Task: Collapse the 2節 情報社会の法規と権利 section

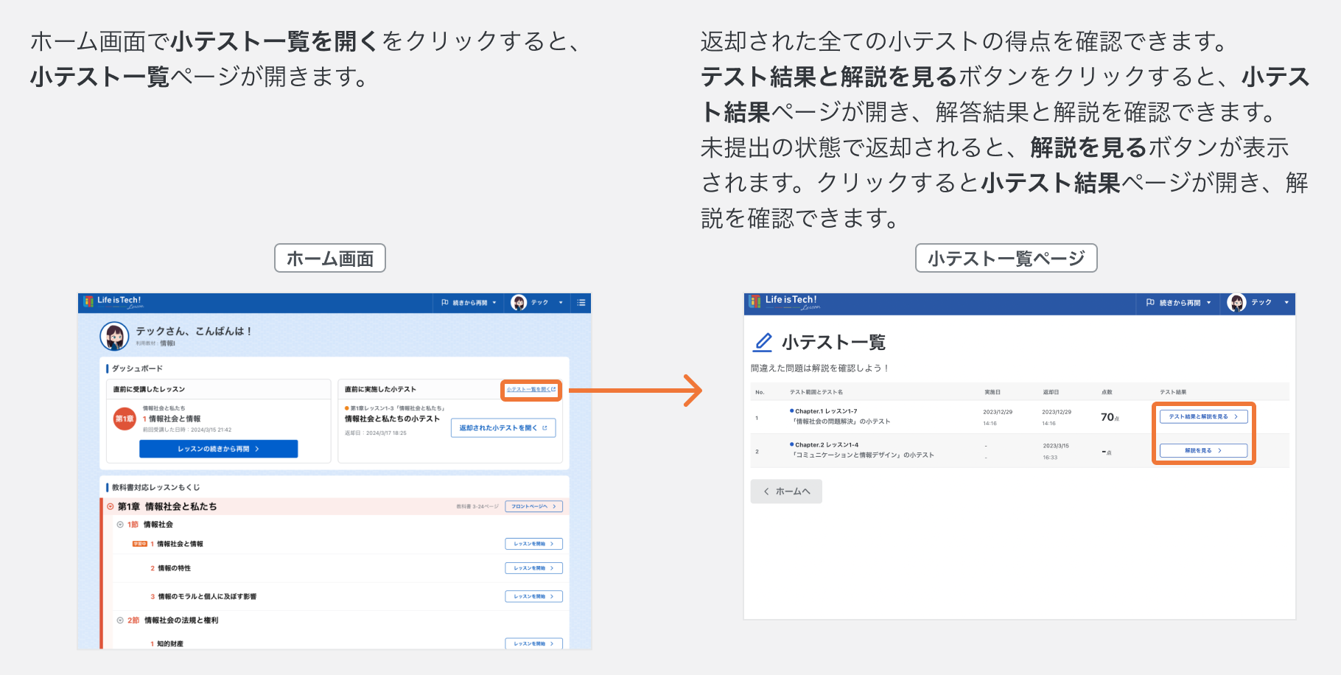Action: point(120,620)
